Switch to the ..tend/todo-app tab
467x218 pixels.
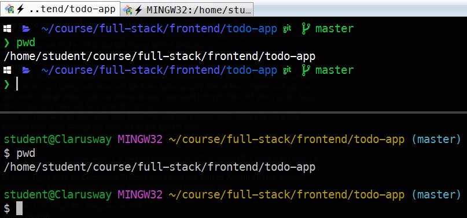coord(60,9)
